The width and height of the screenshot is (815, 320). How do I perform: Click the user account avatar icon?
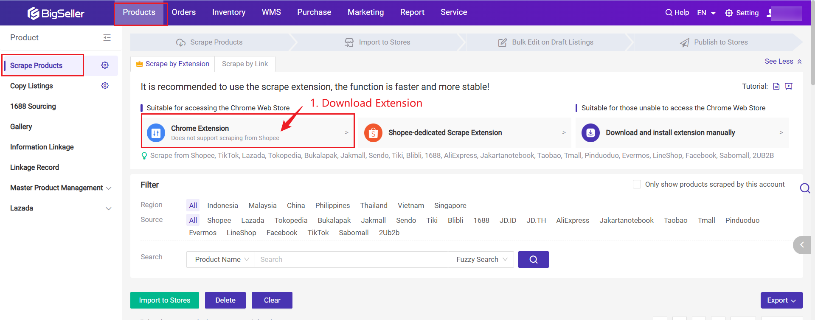770,13
